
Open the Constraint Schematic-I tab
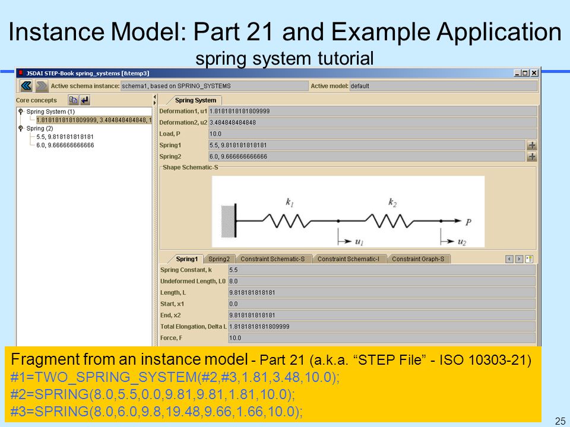click(348, 259)
